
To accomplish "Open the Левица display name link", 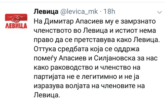I will (x=46, y=11).
